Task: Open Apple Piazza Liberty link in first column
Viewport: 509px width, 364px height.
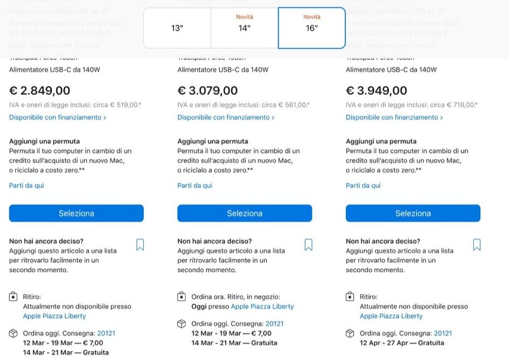Action: tap(54, 316)
